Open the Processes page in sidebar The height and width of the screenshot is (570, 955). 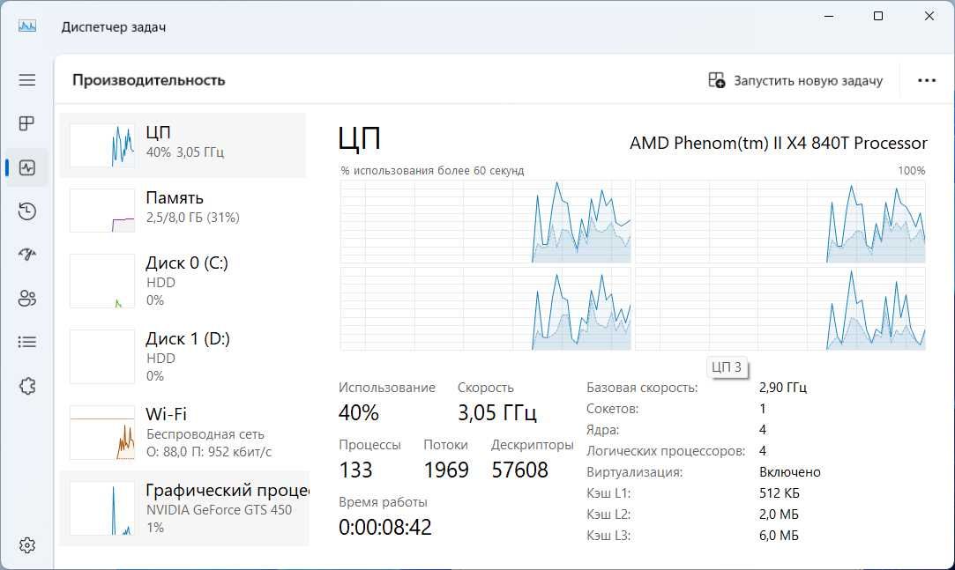click(26, 123)
